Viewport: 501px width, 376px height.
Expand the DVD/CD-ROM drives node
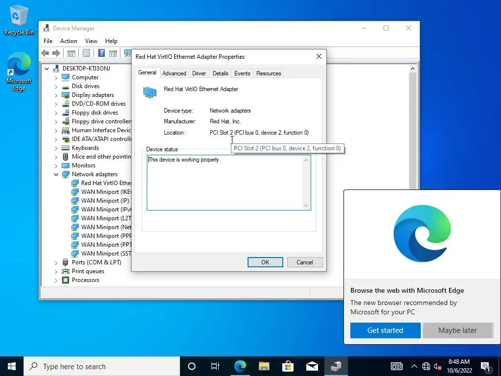[56, 104]
